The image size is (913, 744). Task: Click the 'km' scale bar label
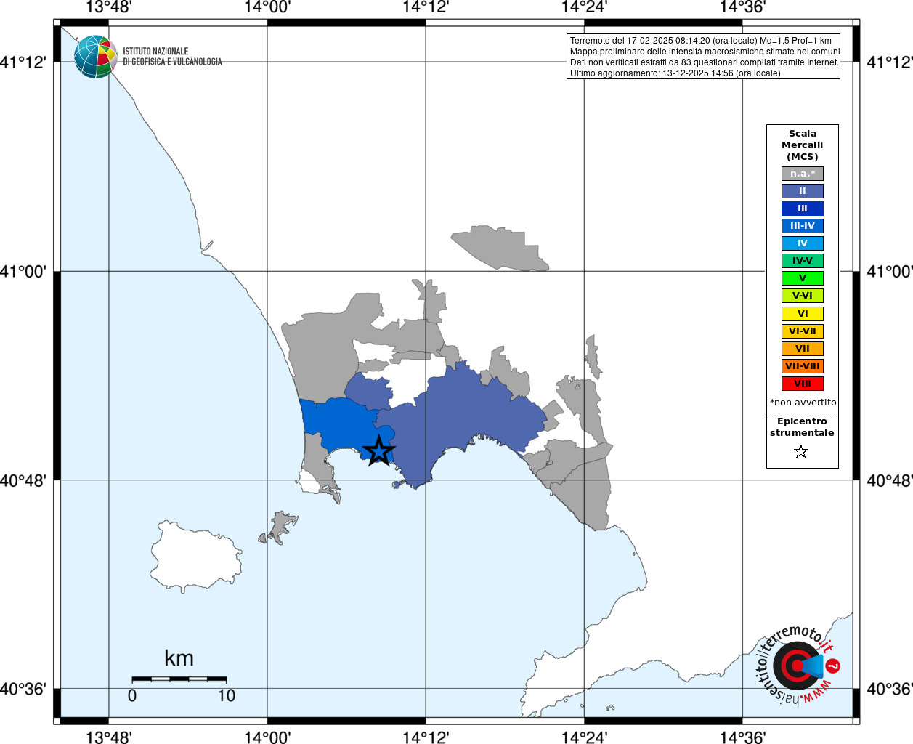click(179, 658)
